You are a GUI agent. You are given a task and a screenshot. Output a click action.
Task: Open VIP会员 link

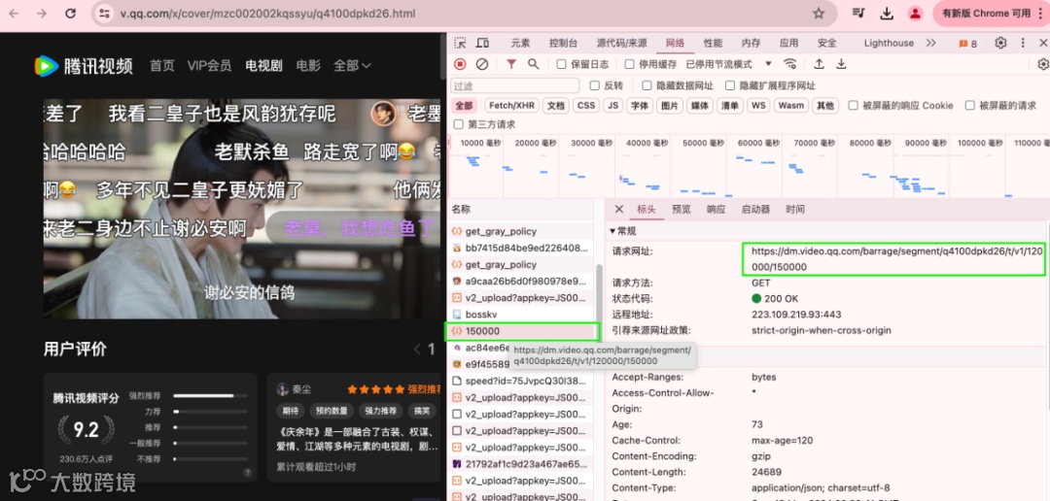click(x=210, y=66)
